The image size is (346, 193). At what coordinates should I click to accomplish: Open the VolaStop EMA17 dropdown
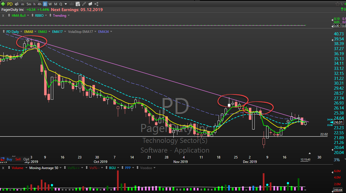click(x=95, y=31)
